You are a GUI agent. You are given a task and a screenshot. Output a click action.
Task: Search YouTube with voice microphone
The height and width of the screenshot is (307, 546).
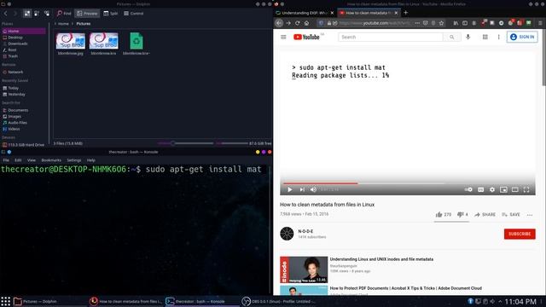coord(468,37)
